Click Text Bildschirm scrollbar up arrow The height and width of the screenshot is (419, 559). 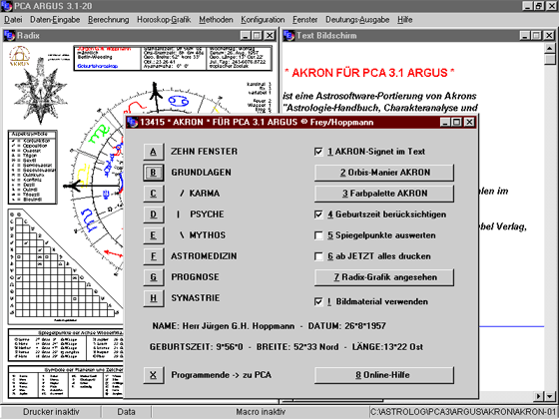pyautogui.click(x=550, y=48)
